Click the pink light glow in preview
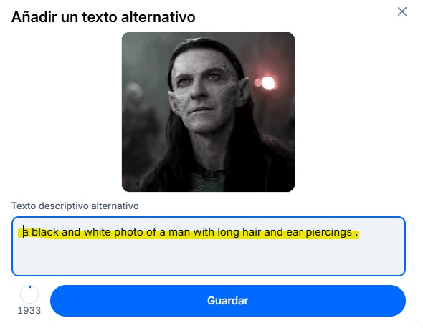 point(266,82)
